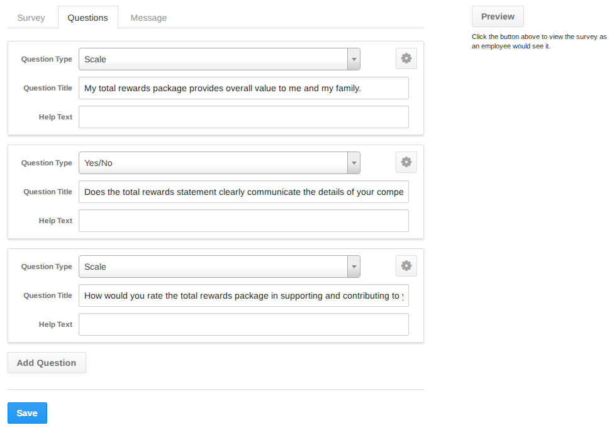Switch to the Survey tab

tap(31, 18)
